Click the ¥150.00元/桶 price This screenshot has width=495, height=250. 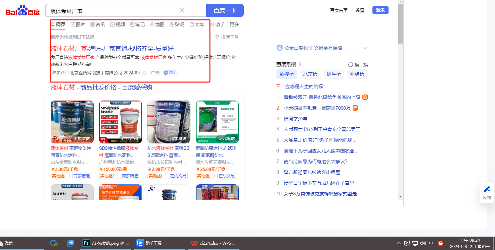(x=113, y=169)
